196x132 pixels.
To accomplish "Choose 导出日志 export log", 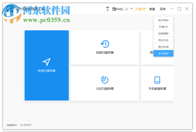I will [163, 40].
